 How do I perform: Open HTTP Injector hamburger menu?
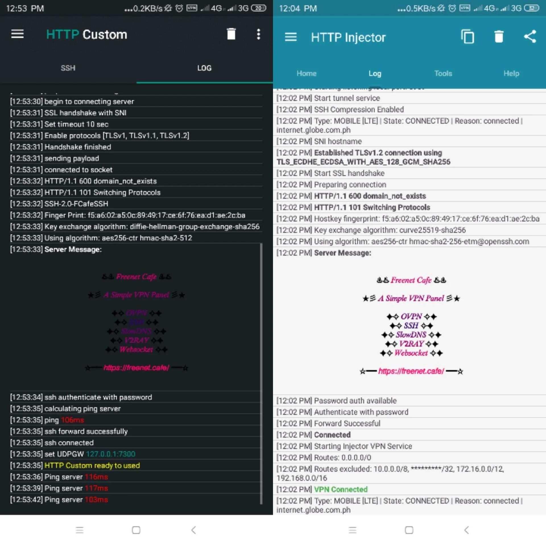[291, 37]
